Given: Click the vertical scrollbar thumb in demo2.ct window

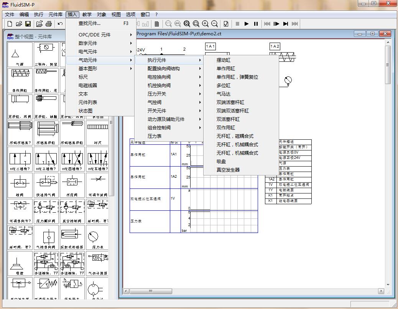Looking at the screenshot, I should 388,65.
